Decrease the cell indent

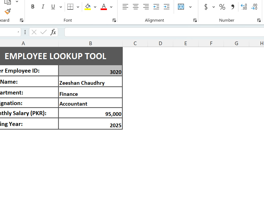click(x=156, y=7)
